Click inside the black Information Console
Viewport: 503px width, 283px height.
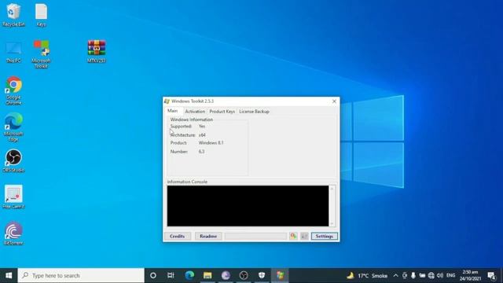coord(248,206)
